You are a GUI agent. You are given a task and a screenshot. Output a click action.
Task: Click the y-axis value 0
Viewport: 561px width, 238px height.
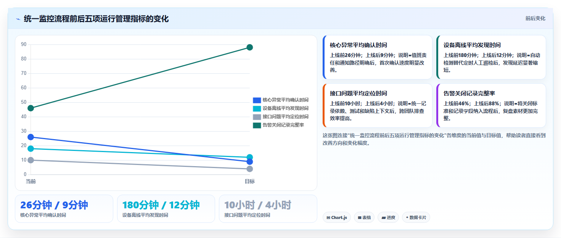coord(25,175)
